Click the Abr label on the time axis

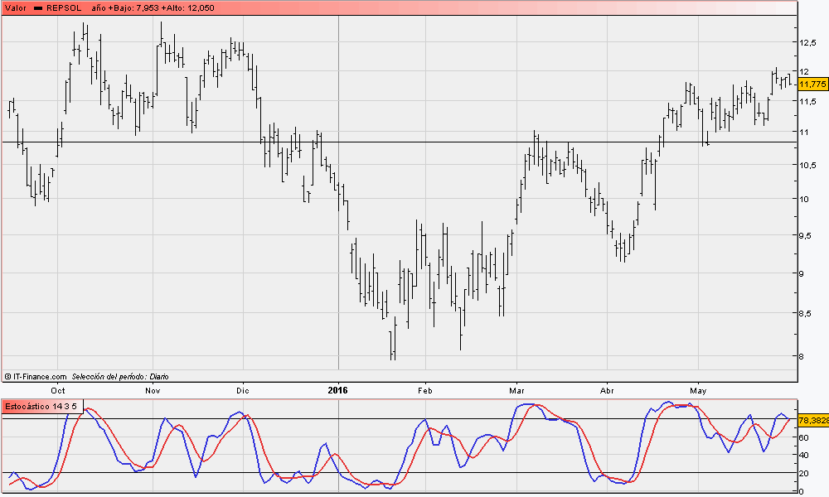coord(607,389)
